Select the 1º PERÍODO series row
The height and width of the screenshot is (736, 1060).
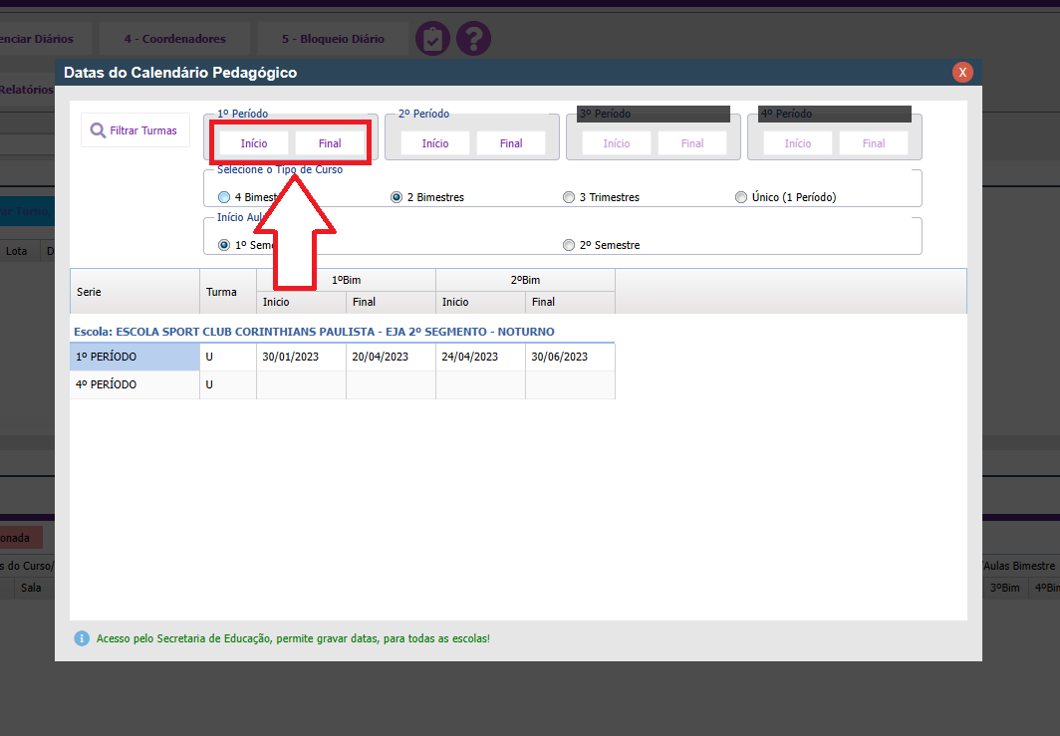(x=133, y=357)
